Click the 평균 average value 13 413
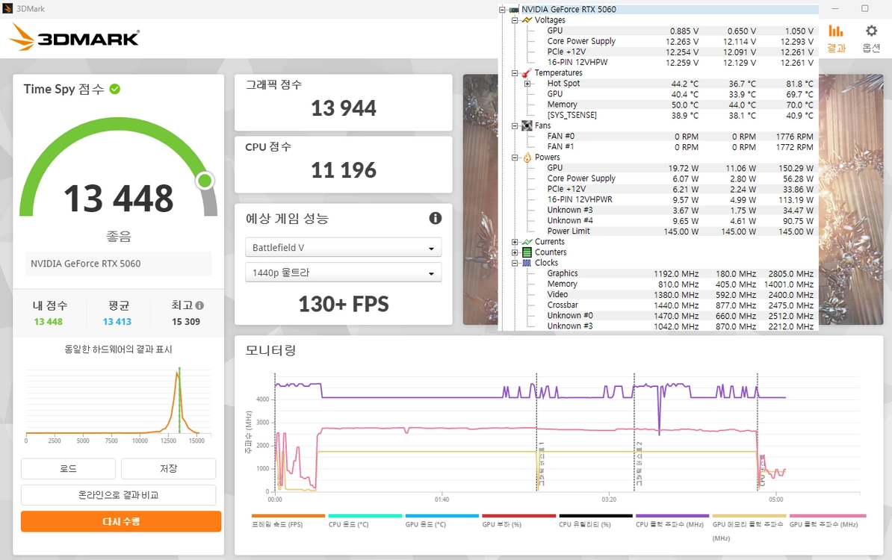Viewport: 892px width, 560px height. tap(117, 322)
